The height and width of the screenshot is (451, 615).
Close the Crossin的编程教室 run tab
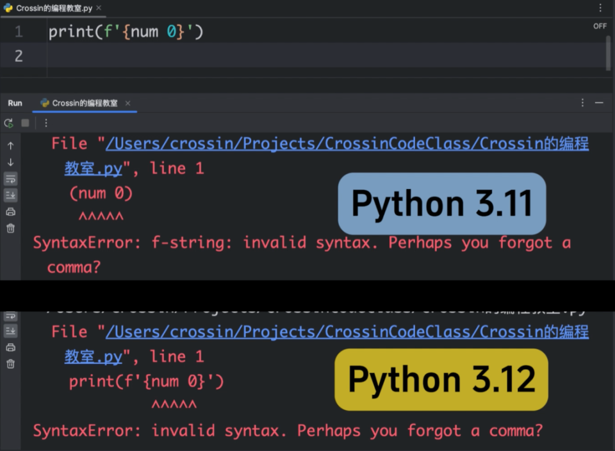tap(128, 103)
